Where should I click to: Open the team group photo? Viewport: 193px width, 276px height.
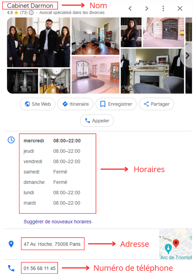tap(39, 42)
